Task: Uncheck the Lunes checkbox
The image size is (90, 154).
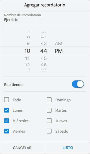Action: [x=6, y=110]
